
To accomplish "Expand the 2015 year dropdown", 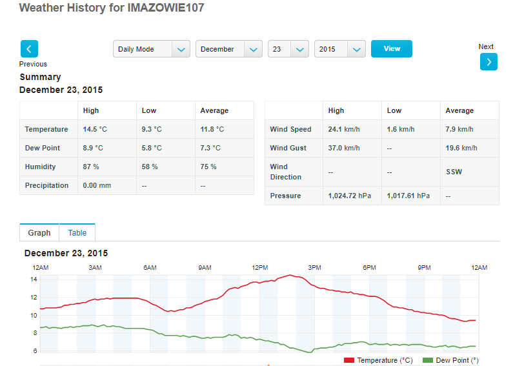I will tap(340, 49).
